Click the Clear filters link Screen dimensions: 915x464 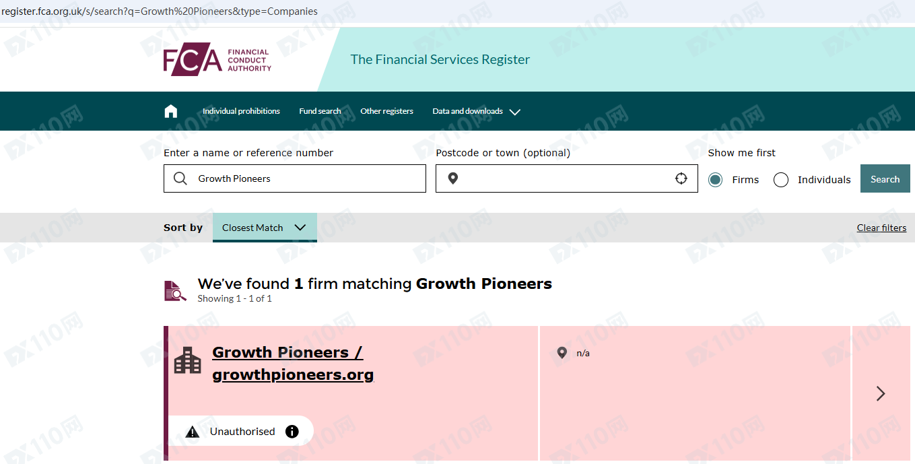(x=881, y=228)
